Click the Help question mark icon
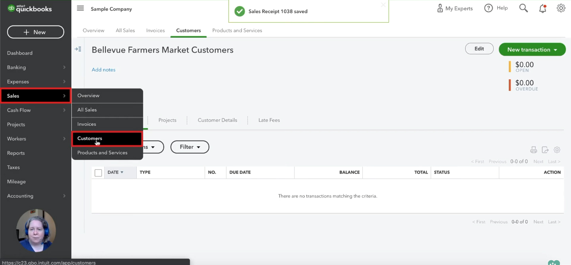Image resolution: width=571 pixels, height=265 pixels. (x=489, y=8)
